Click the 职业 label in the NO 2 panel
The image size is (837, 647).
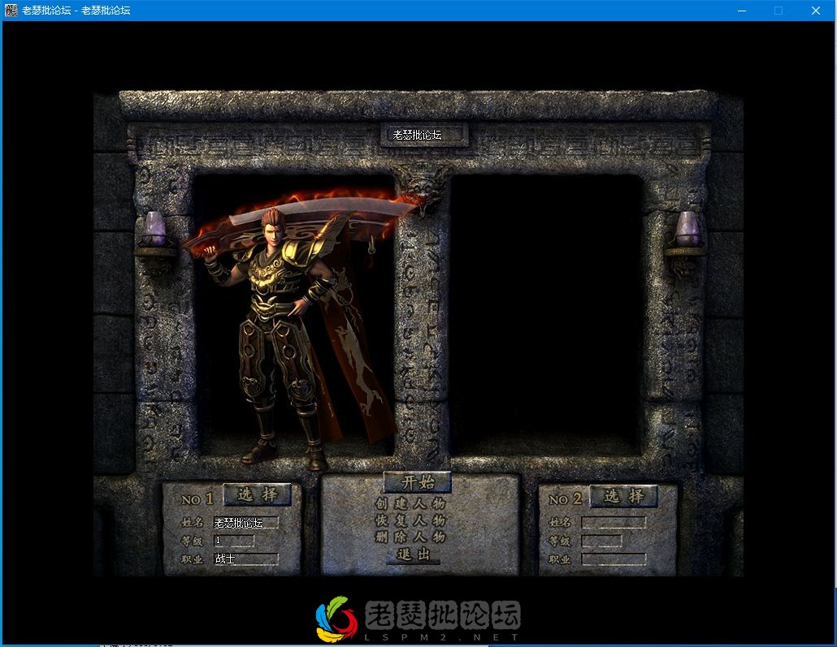pyautogui.click(x=560, y=559)
